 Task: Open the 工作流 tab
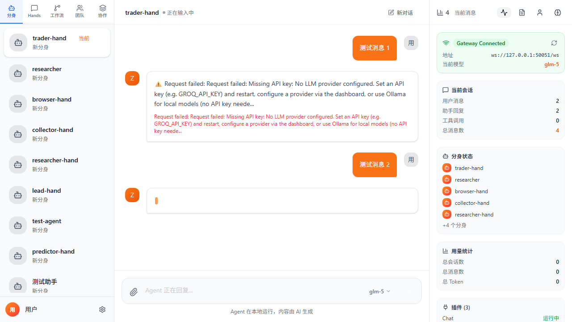pyautogui.click(x=57, y=12)
